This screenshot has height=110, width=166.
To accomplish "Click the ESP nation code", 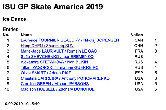I will 139,73.
